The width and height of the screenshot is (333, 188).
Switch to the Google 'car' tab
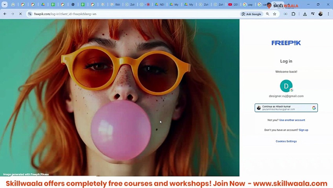pyautogui.click(x=262, y=4)
